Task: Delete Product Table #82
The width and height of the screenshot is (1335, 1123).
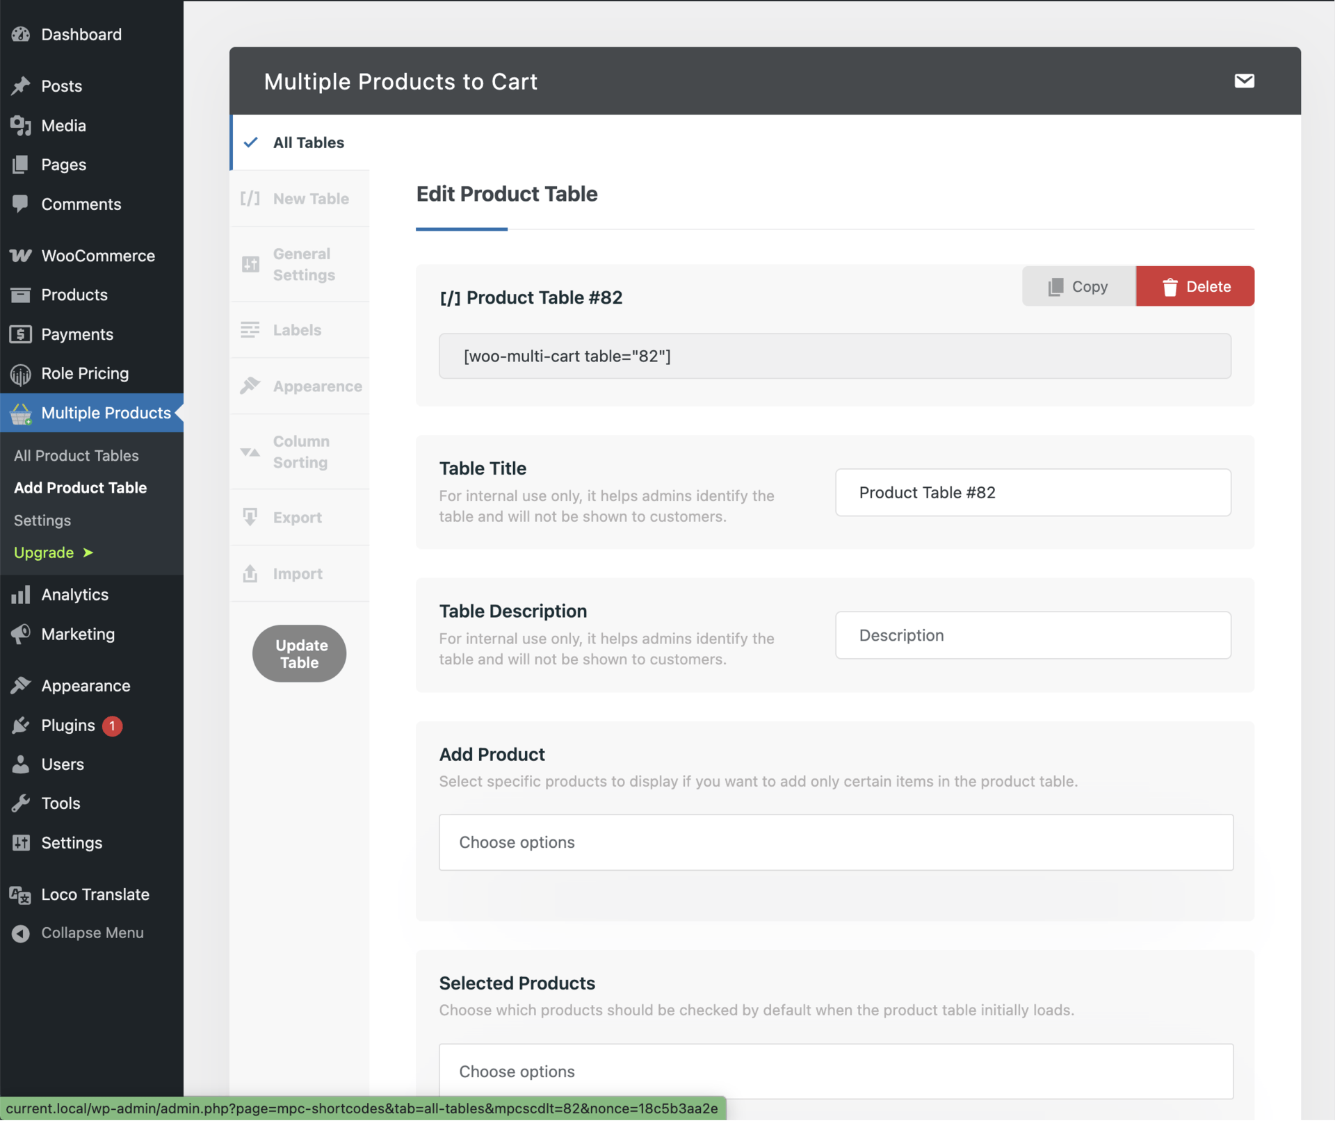Action: pyautogui.click(x=1195, y=286)
